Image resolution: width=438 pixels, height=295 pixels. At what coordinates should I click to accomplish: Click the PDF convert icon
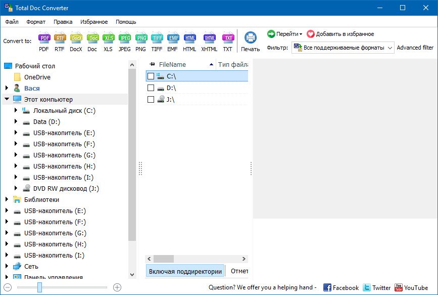[x=44, y=38]
